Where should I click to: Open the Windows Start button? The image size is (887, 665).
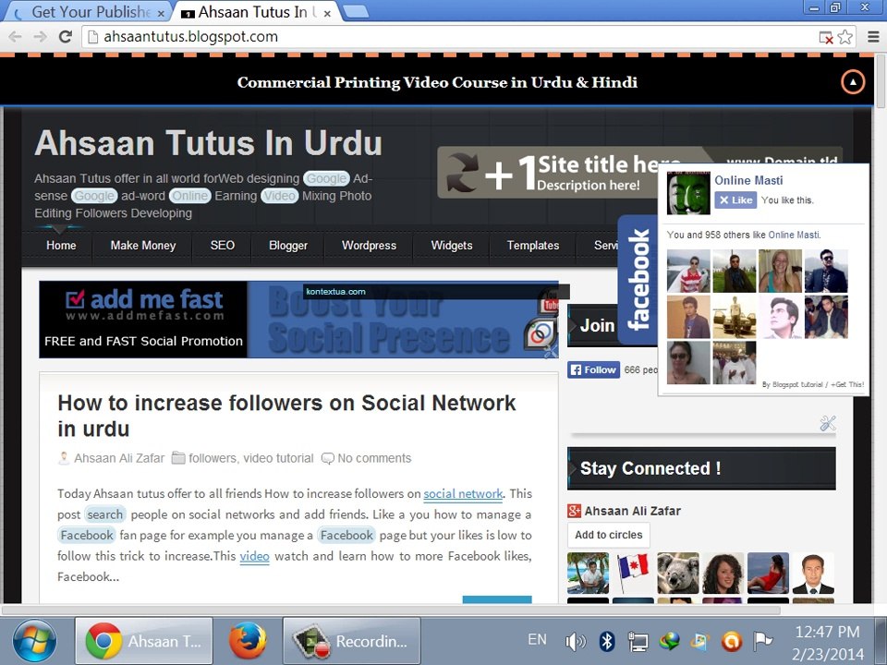pos(34,641)
